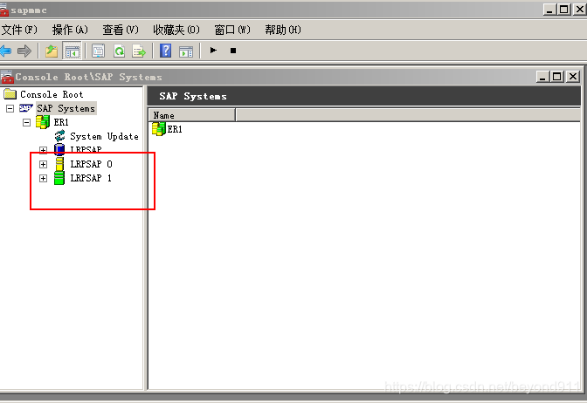Click the ER1 system icon in tree
The image size is (587, 403).
[x=43, y=122]
